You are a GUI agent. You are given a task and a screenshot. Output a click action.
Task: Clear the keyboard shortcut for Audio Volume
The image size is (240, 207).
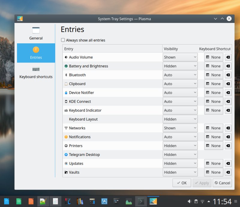click(x=228, y=57)
